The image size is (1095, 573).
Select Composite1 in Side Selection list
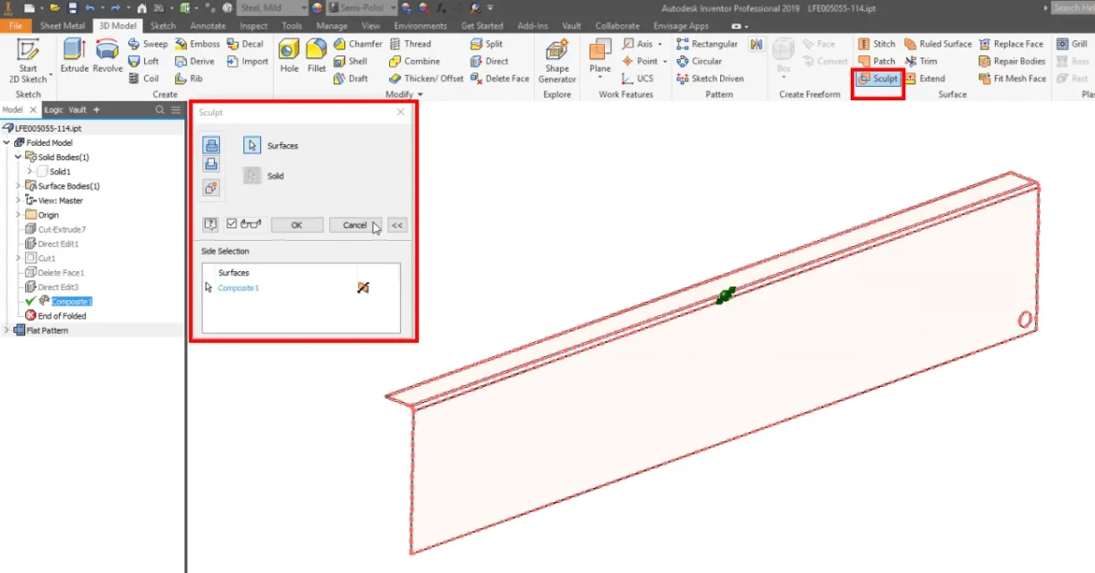click(238, 287)
